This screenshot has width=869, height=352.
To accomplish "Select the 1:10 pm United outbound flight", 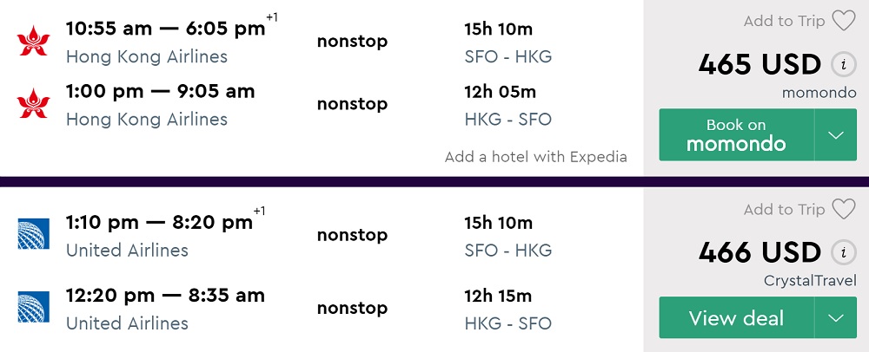I will coord(159,223).
